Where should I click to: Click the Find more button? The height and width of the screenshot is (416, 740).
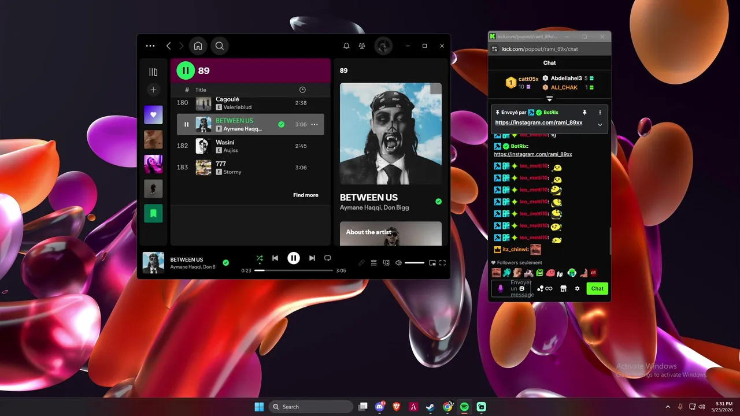click(x=306, y=195)
